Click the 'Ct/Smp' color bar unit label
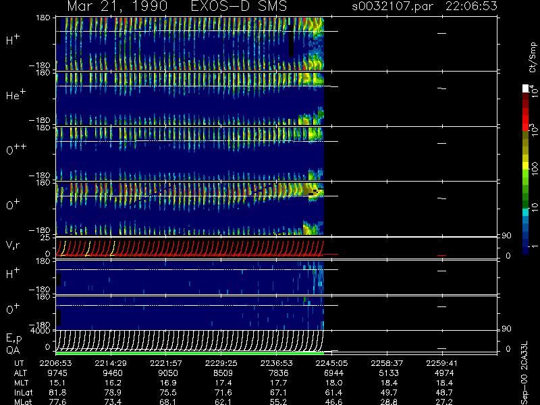The height and width of the screenshot is (405, 540). [533, 57]
